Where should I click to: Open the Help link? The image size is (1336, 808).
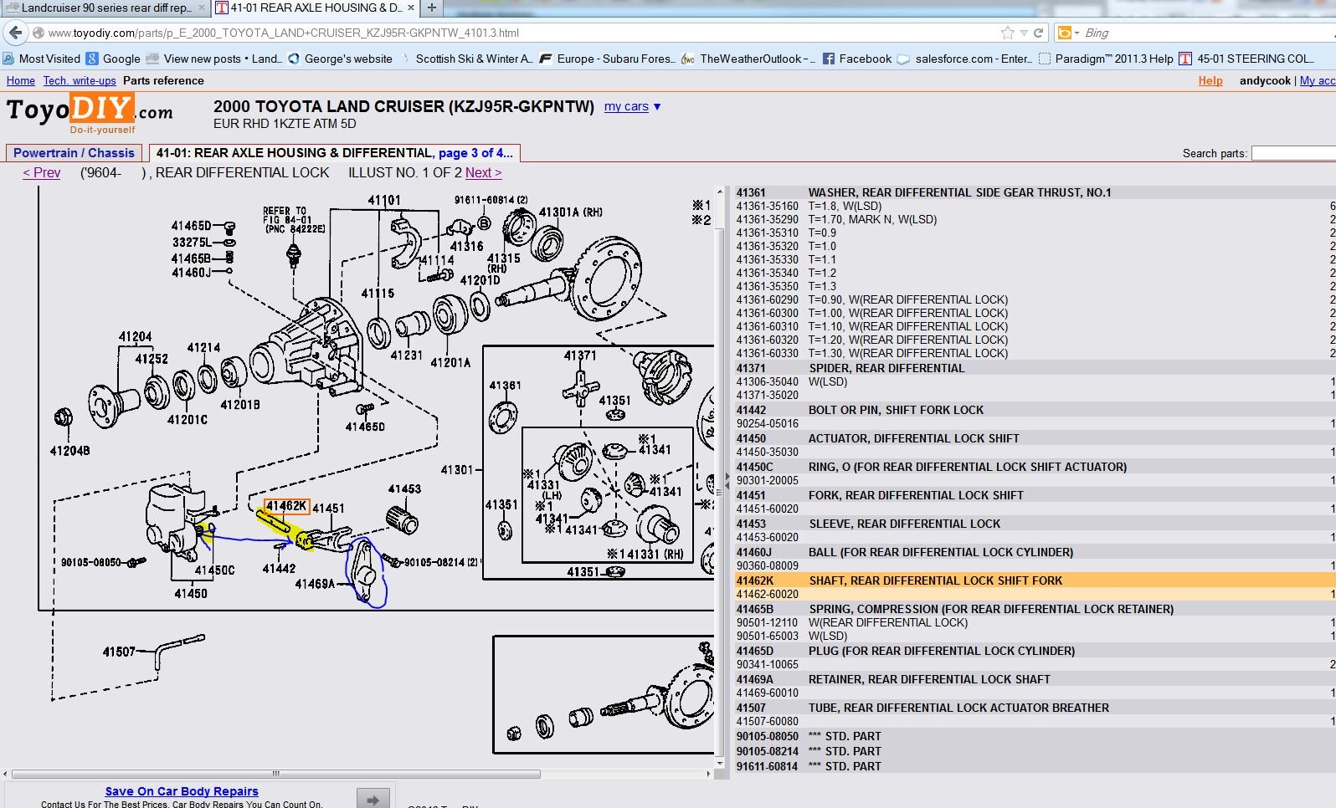(1210, 81)
